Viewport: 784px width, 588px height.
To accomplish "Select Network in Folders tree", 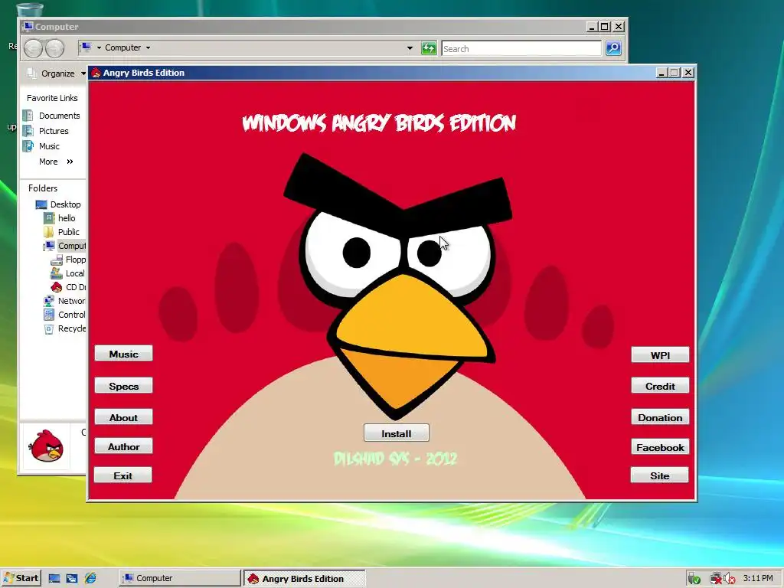I will coord(71,300).
